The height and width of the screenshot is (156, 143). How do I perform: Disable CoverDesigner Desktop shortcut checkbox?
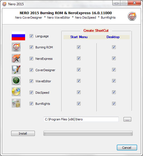coord(114,70)
